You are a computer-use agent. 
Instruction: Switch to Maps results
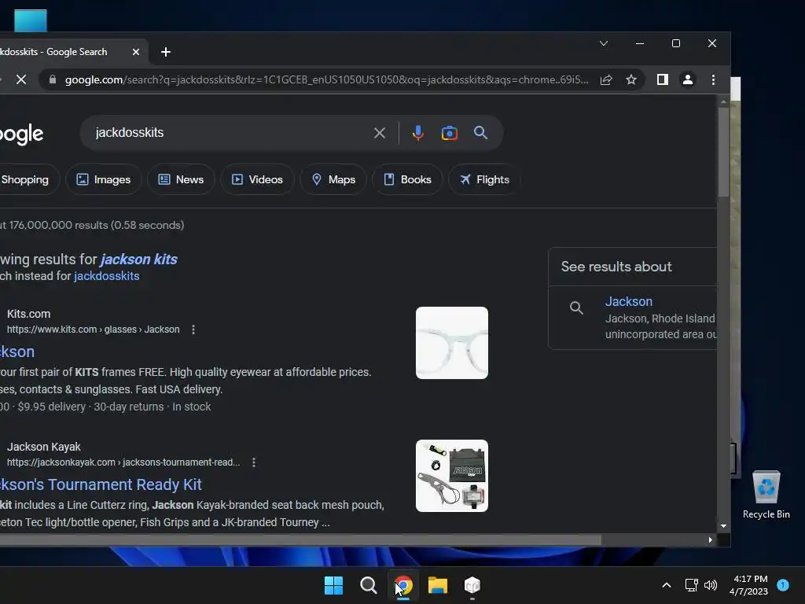pos(333,179)
